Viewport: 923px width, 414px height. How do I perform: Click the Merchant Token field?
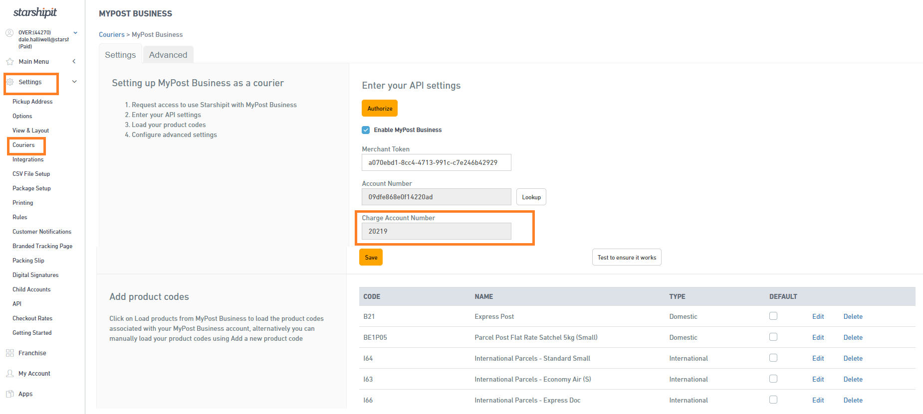[437, 162]
